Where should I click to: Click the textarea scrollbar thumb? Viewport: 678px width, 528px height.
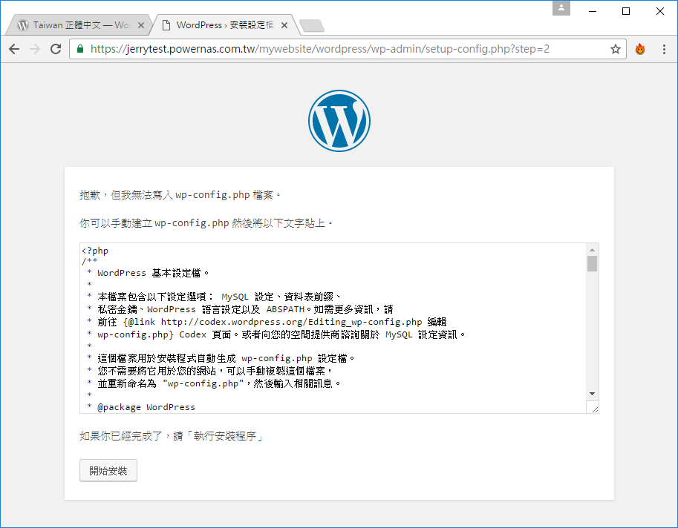click(592, 263)
